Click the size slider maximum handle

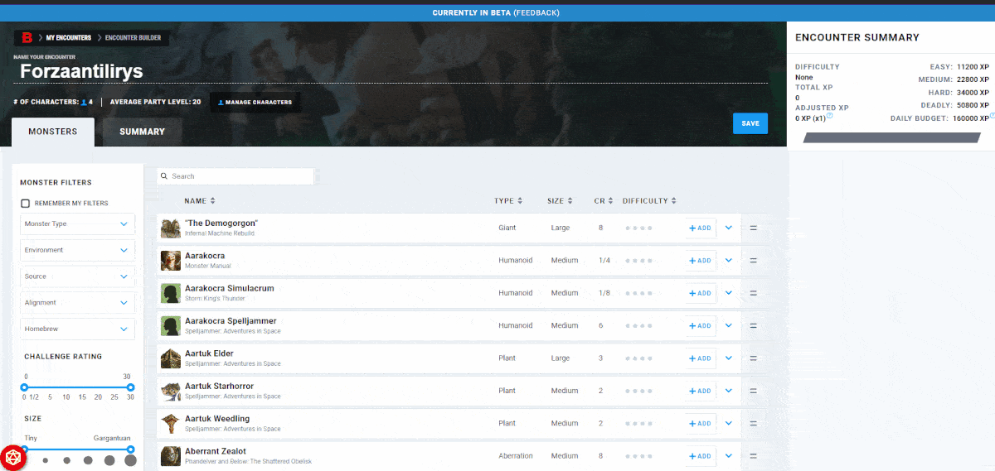click(x=130, y=449)
